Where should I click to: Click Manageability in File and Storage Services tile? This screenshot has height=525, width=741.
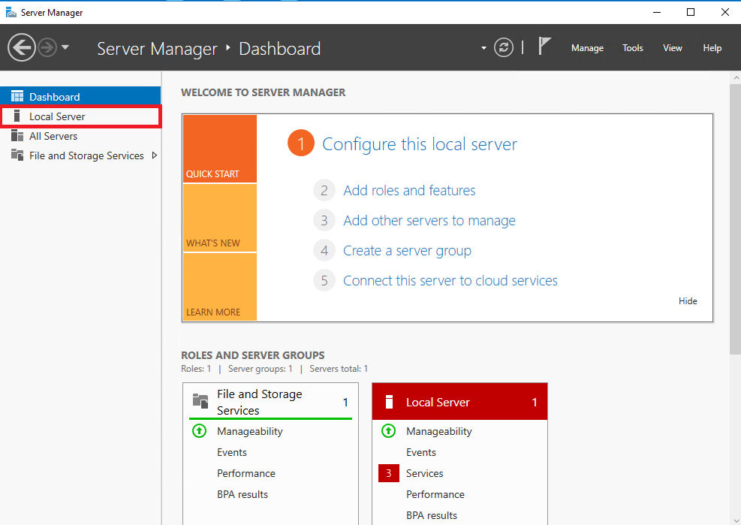(249, 431)
